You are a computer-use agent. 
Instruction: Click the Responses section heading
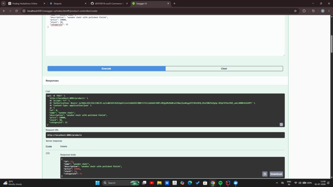pyautogui.click(x=52, y=80)
